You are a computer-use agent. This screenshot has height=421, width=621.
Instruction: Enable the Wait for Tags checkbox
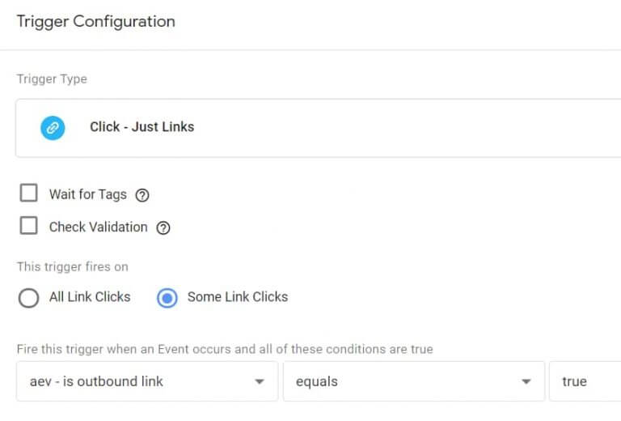click(29, 193)
